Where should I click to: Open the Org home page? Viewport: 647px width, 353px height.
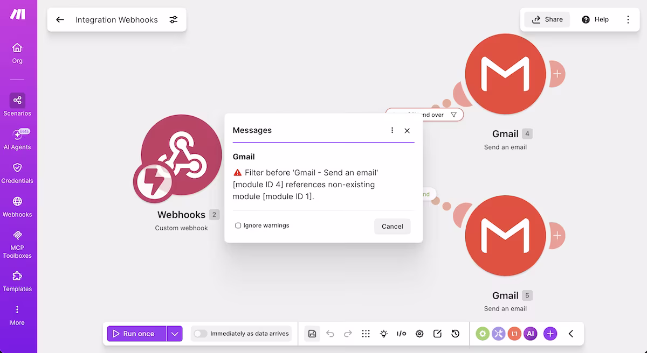click(x=17, y=53)
